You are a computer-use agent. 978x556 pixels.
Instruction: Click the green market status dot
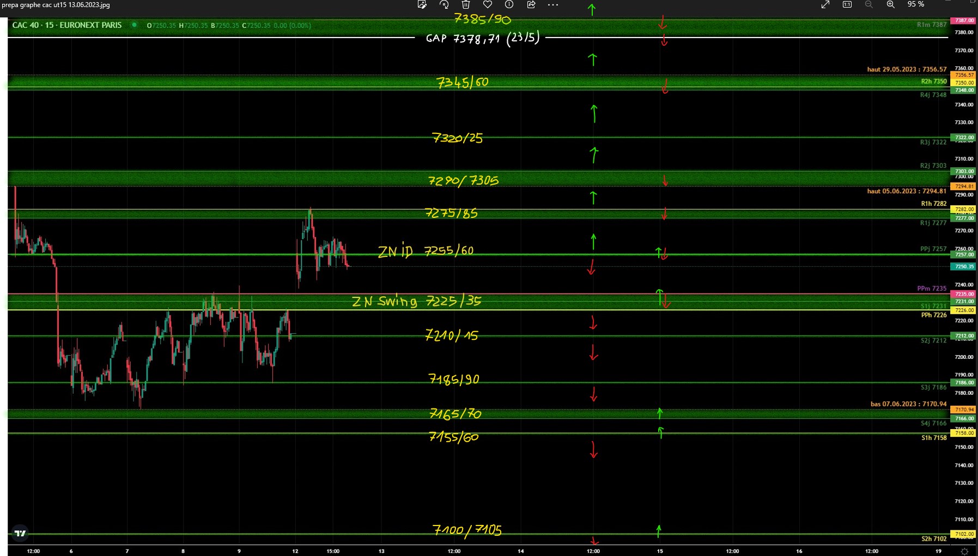tap(134, 25)
